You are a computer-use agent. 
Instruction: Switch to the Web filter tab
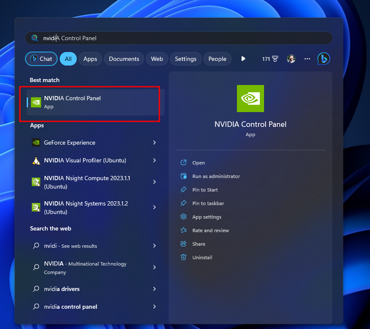coord(157,59)
